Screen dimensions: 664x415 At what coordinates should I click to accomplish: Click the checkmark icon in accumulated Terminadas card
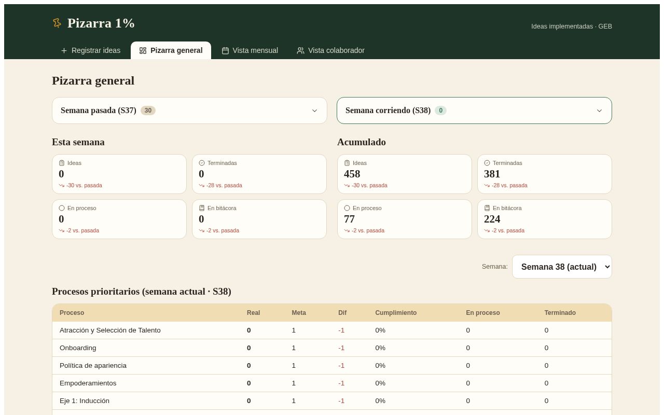(487, 163)
